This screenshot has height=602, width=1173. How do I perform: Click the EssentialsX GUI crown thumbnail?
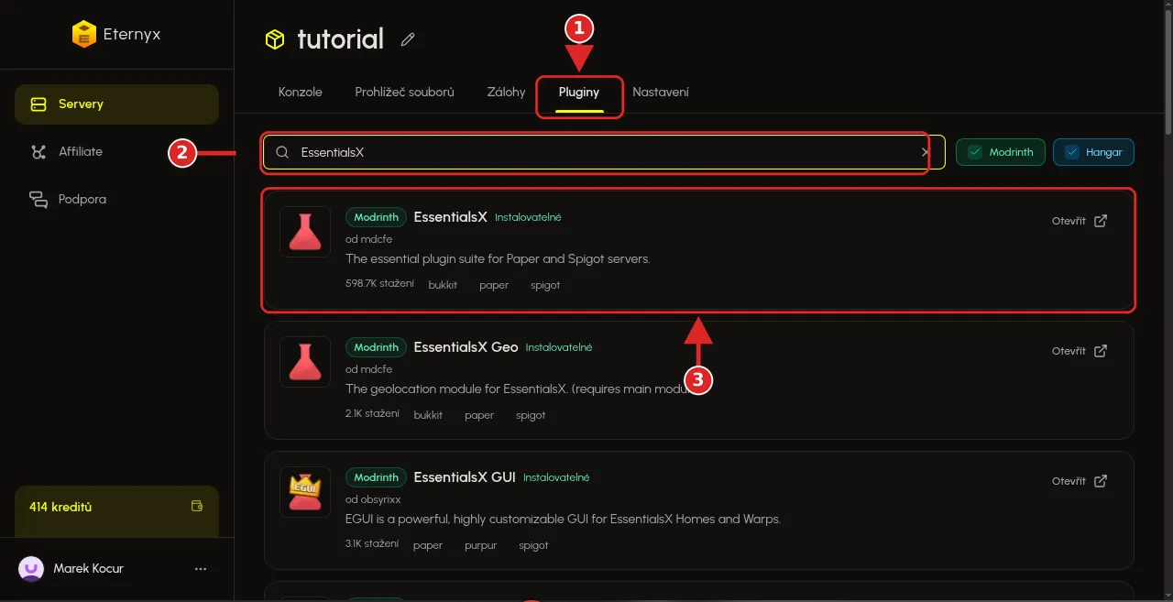pos(305,492)
